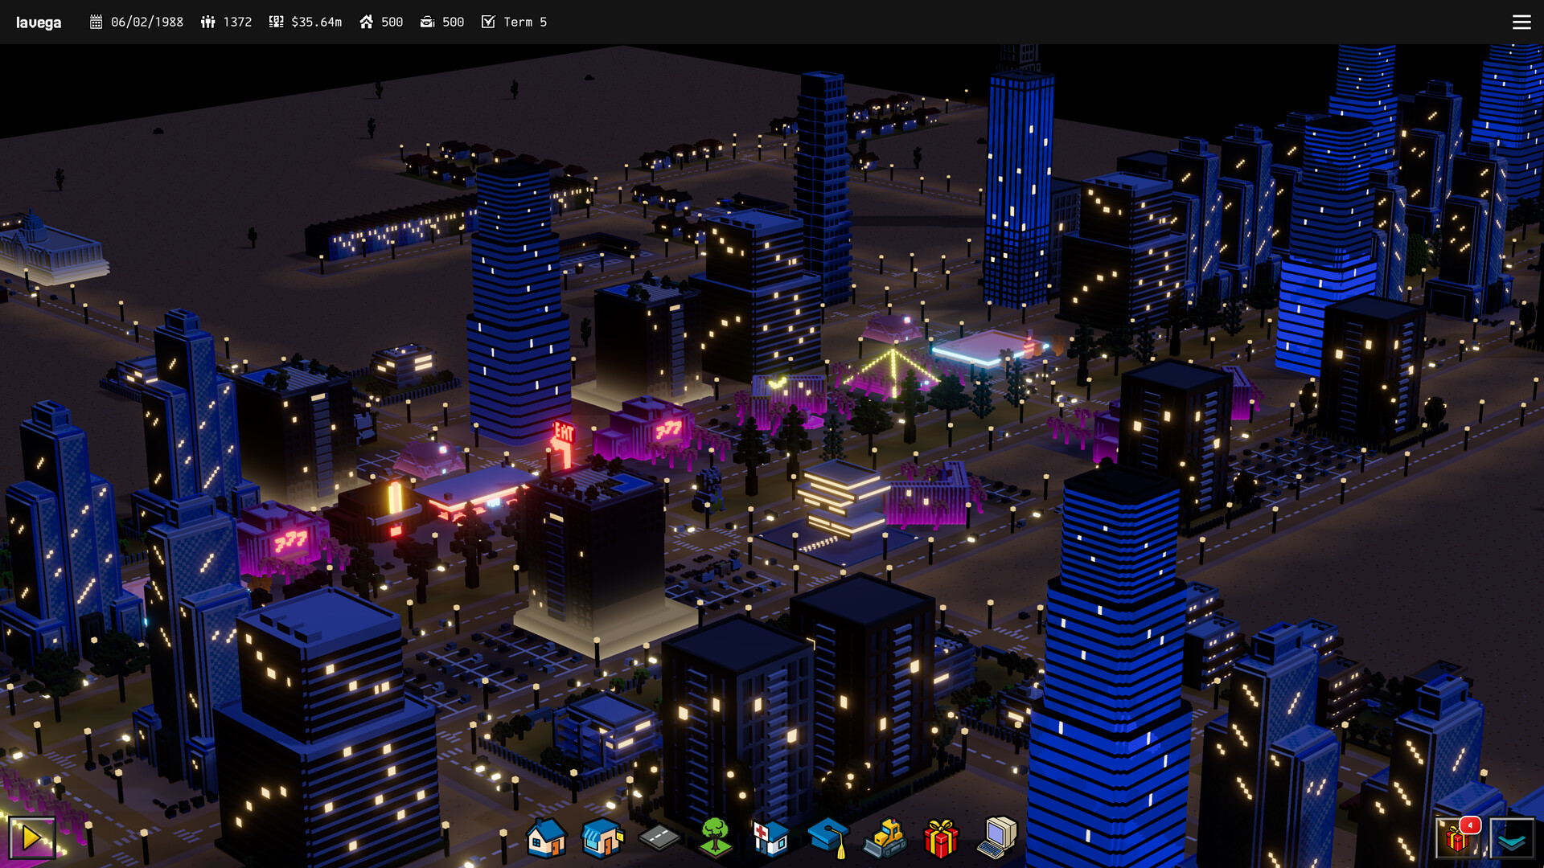Click the Term 5 indicator

pyautogui.click(x=525, y=22)
